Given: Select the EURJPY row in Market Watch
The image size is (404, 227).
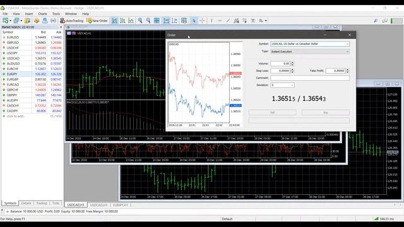Looking at the screenshot, I should click(x=32, y=74).
